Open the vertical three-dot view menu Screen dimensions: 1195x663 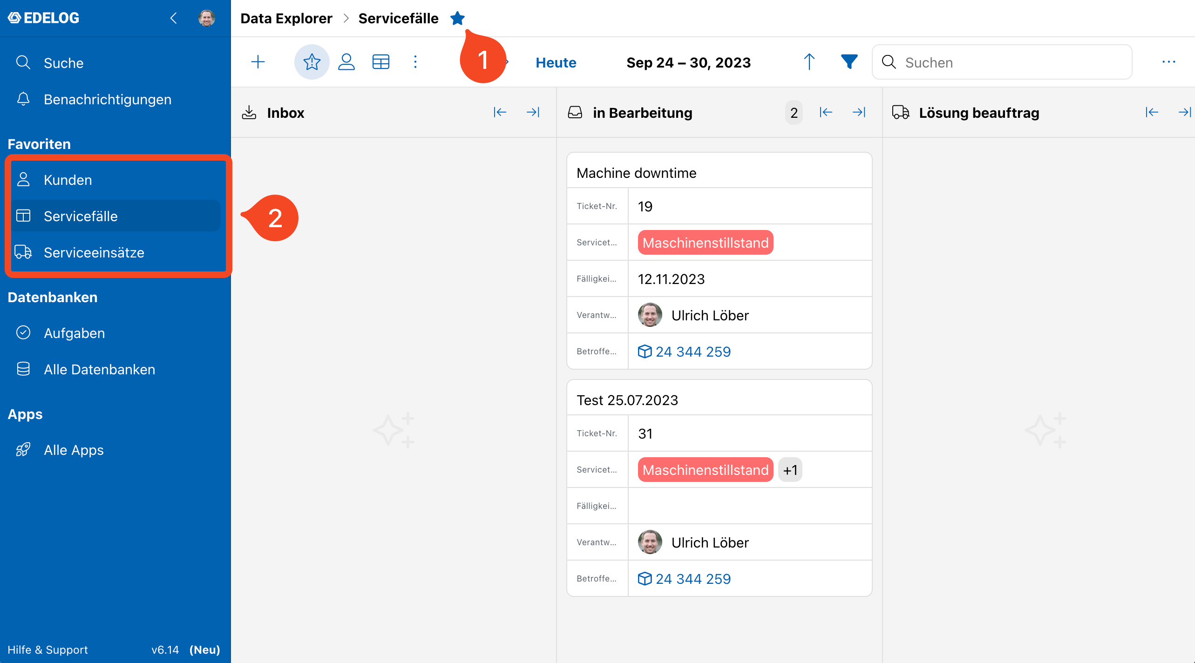coord(415,62)
